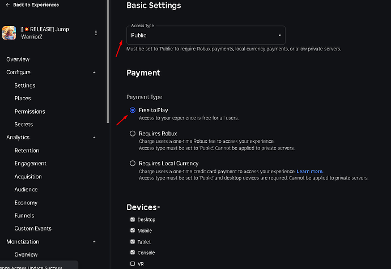
Task: Click the Back to Experiences arrow
Action: [7, 5]
